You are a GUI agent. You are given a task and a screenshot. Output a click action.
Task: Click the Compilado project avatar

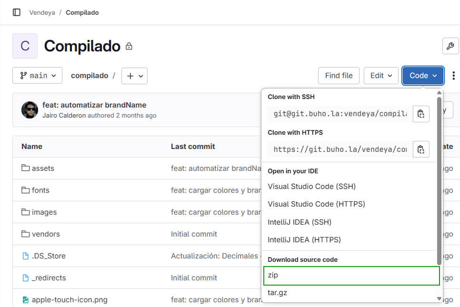pyautogui.click(x=25, y=46)
